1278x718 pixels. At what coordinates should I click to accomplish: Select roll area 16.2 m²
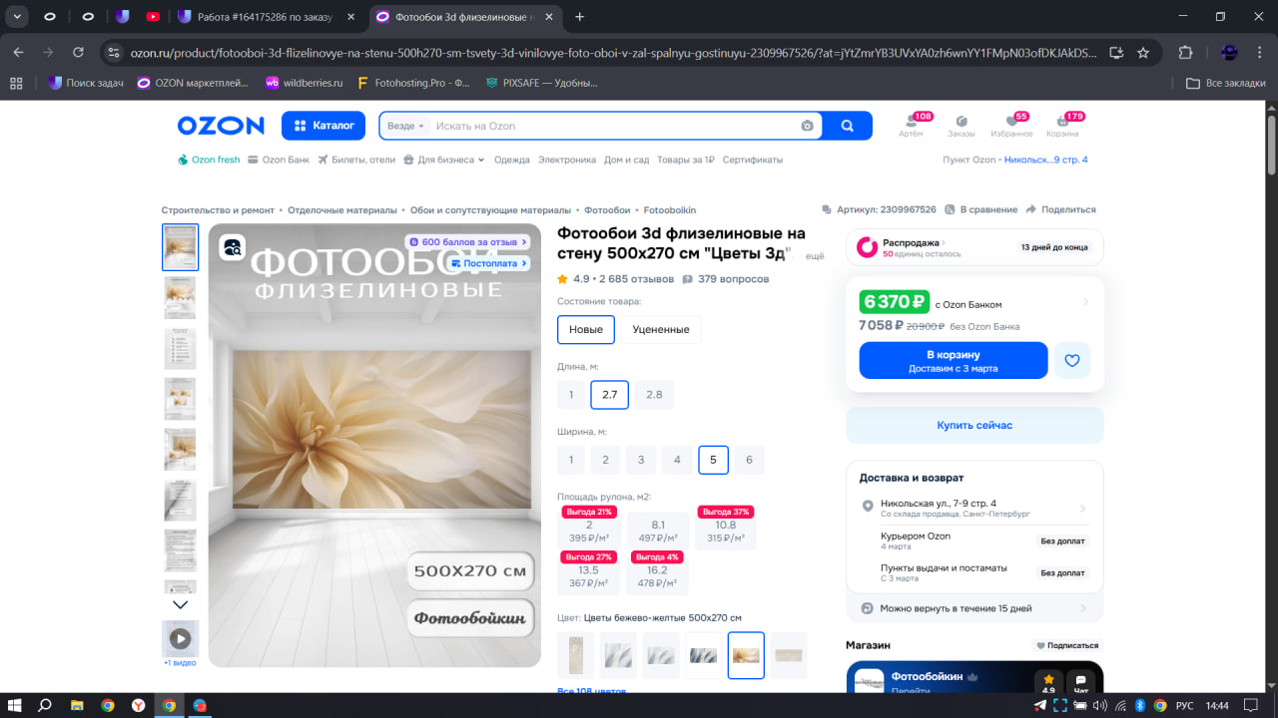657,575
